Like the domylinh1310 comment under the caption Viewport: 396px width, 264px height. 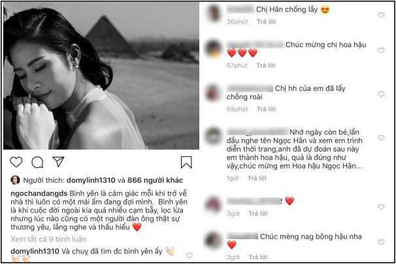click(190, 256)
